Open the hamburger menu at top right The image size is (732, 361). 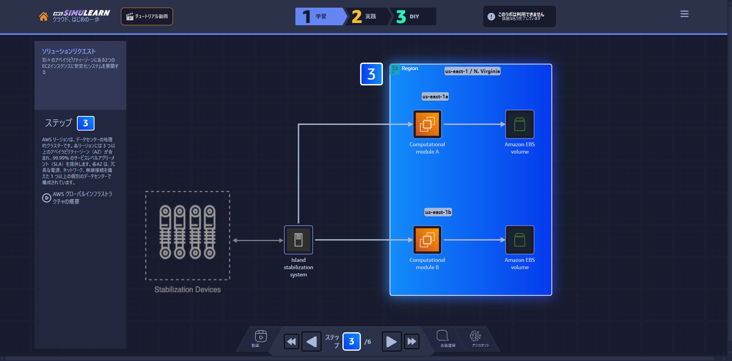[x=684, y=14]
